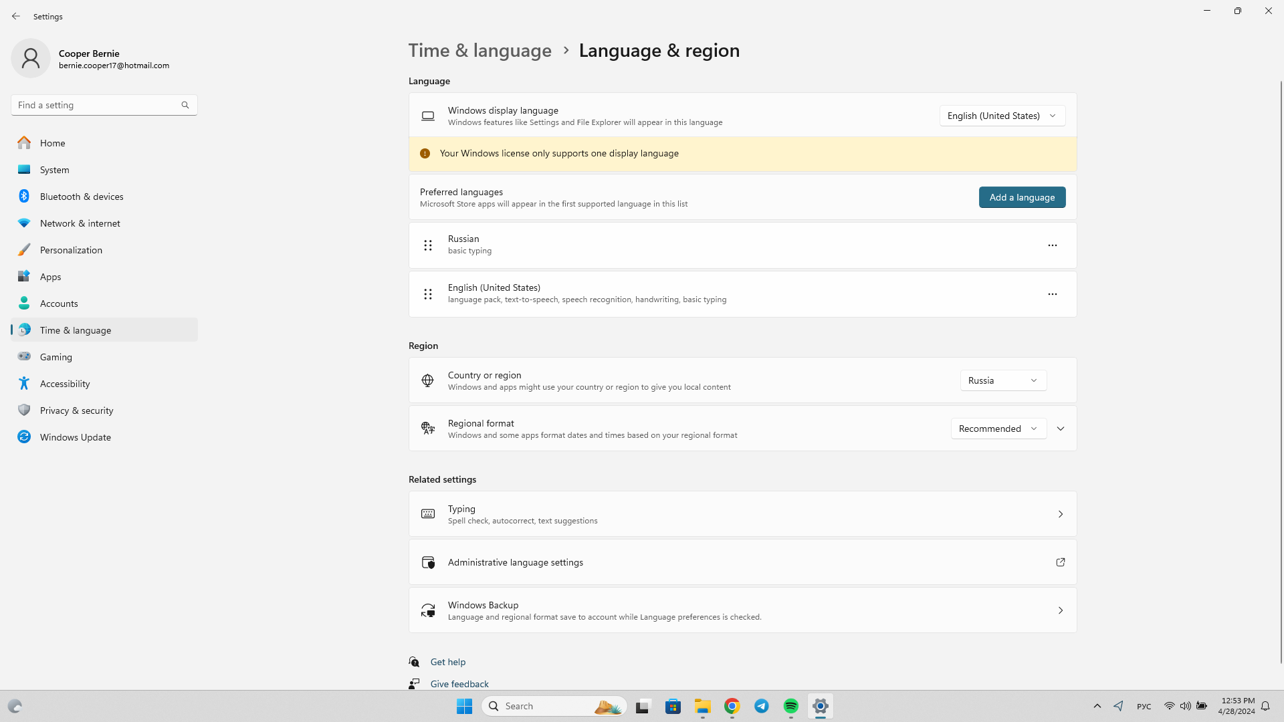The height and width of the screenshot is (722, 1284).
Task: Open the Country or region dropdown
Action: (1002, 380)
